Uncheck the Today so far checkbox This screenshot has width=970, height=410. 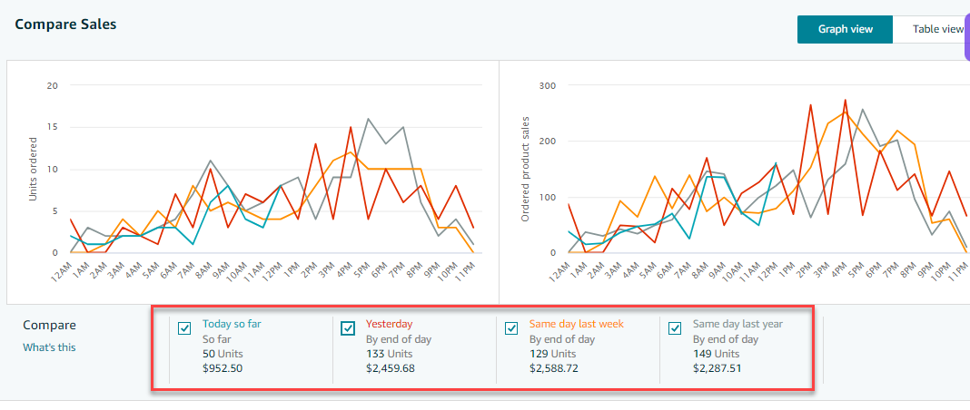pyautogui.click(x=185, y=328)
